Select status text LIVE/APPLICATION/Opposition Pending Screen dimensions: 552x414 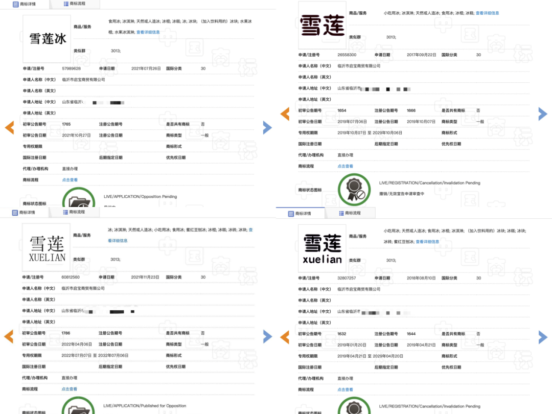point(141,197)
